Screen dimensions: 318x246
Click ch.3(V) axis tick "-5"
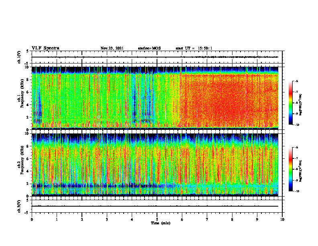click(27, 213)
